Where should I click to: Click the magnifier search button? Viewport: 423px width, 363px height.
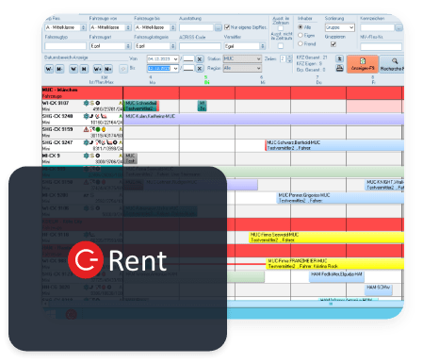392,64
